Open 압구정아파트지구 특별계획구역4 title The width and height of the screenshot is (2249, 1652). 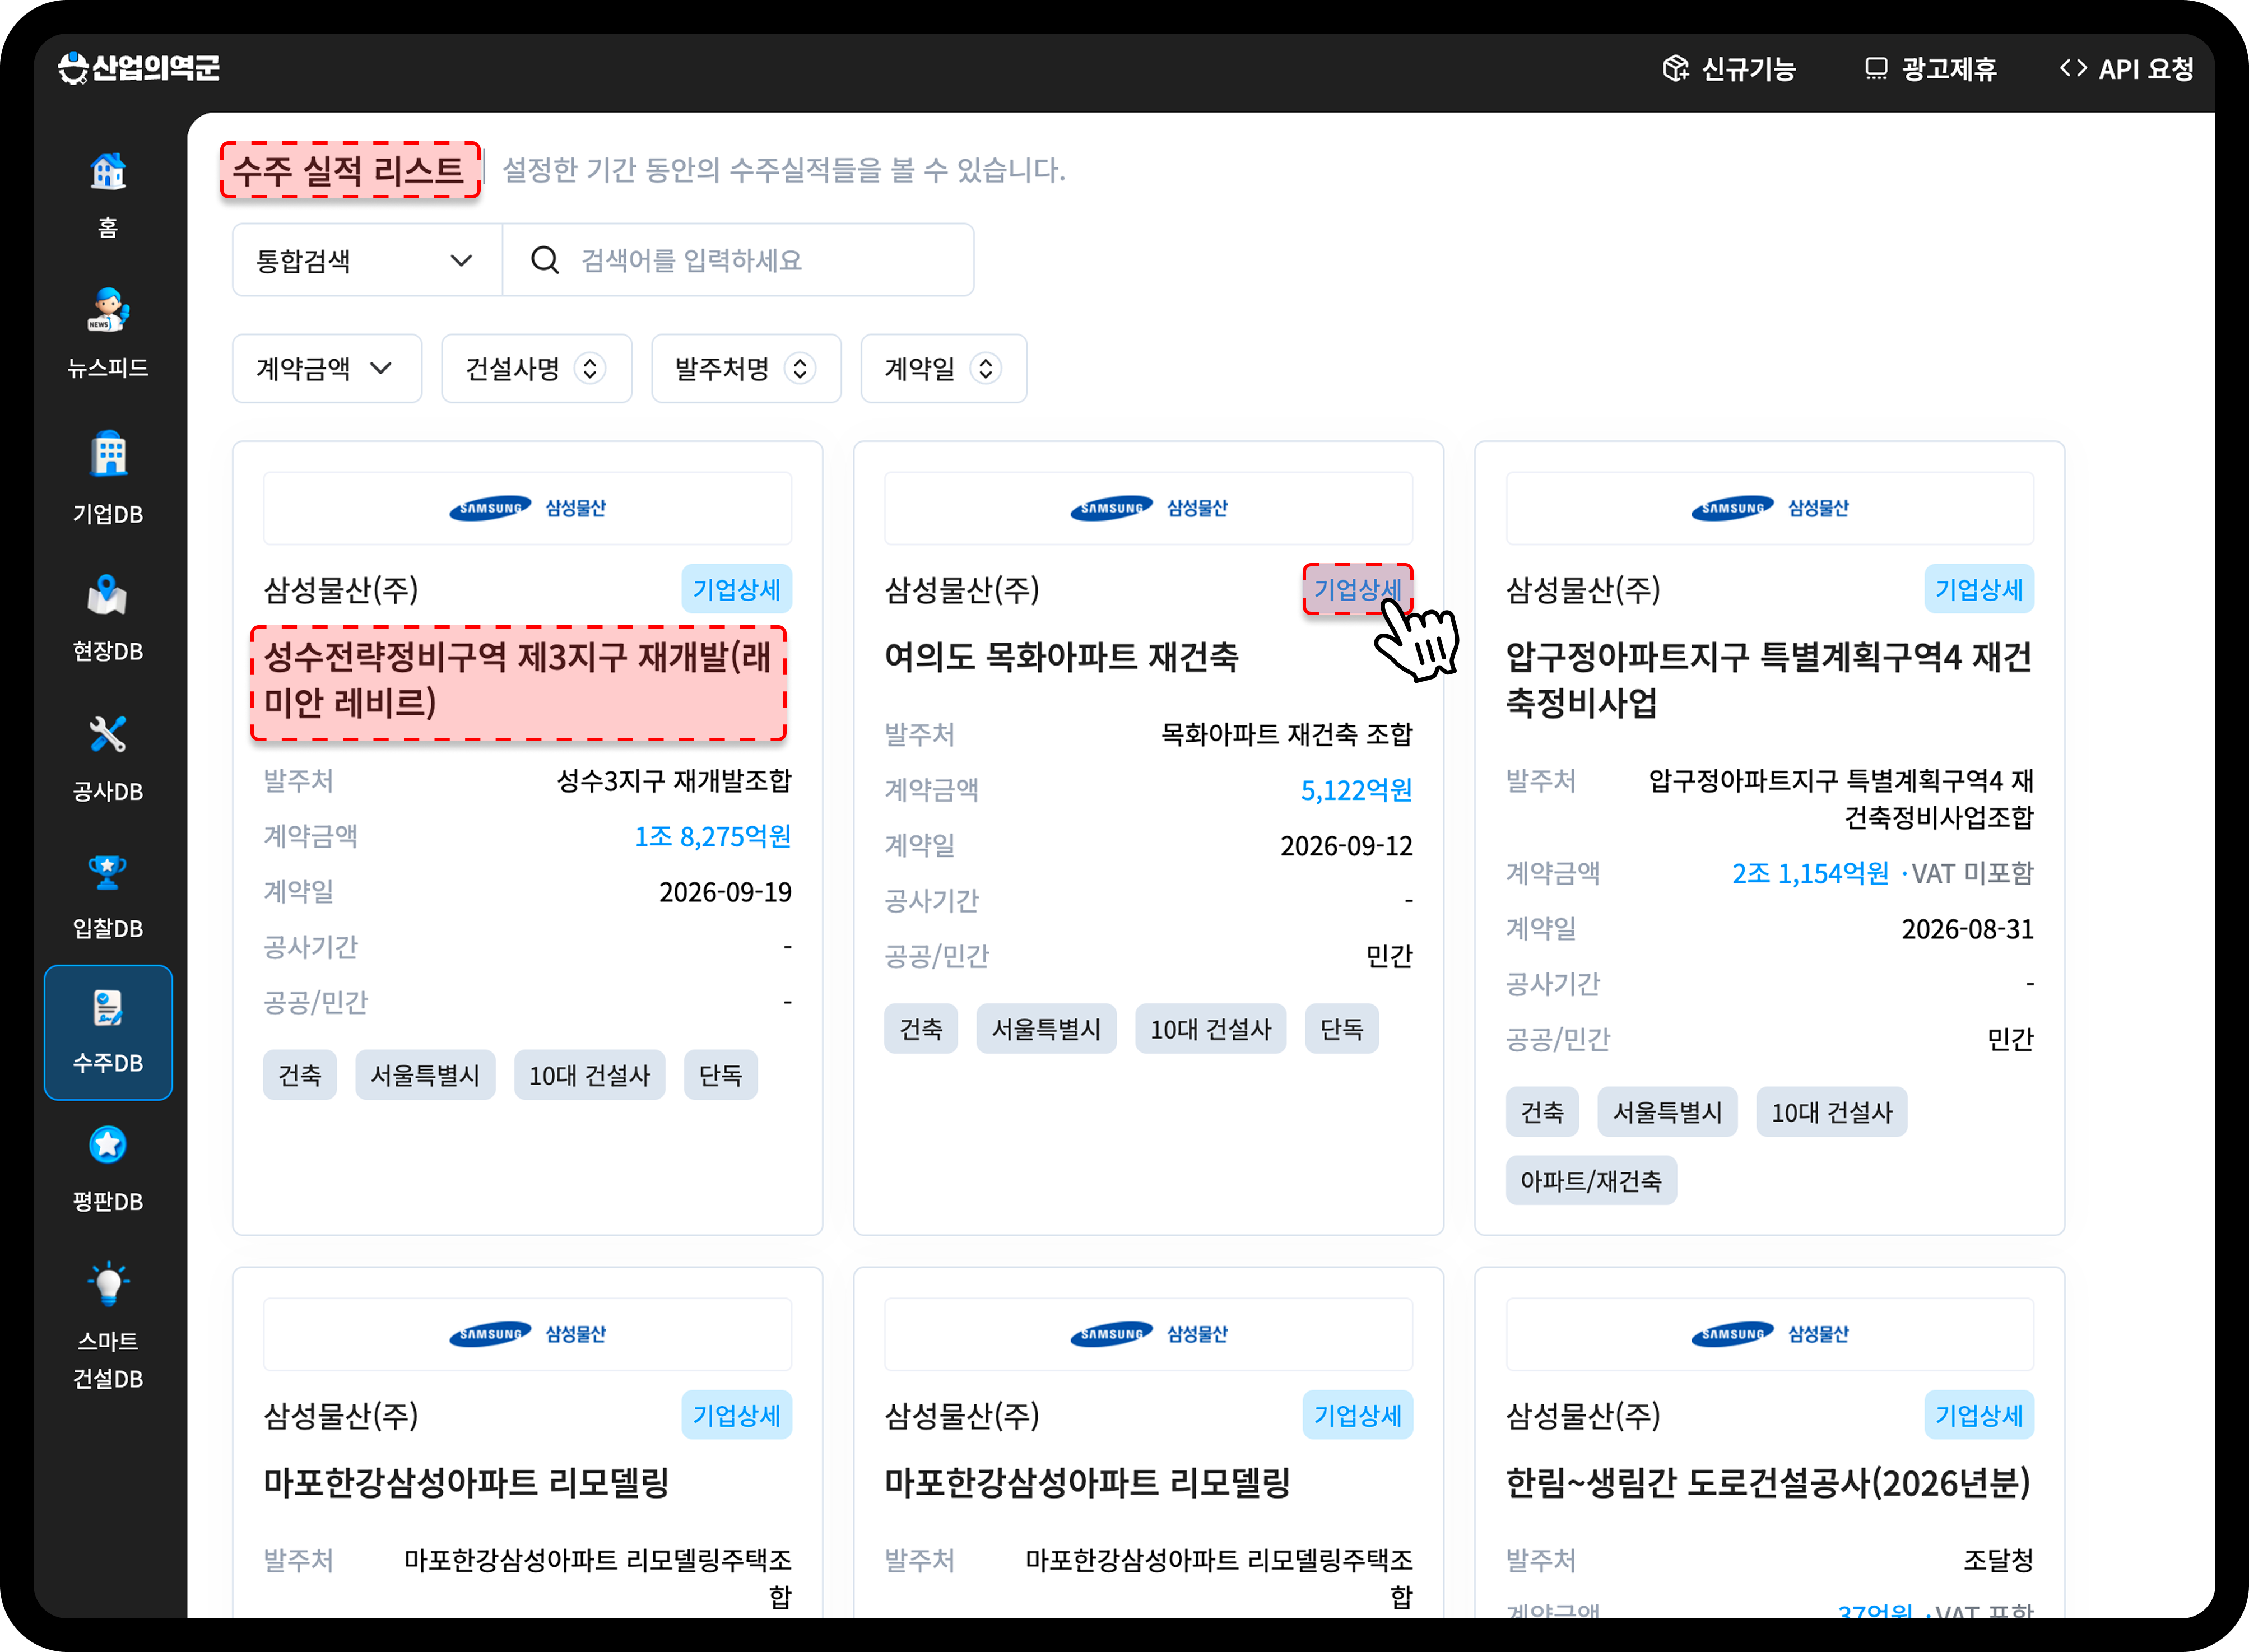1769,680
